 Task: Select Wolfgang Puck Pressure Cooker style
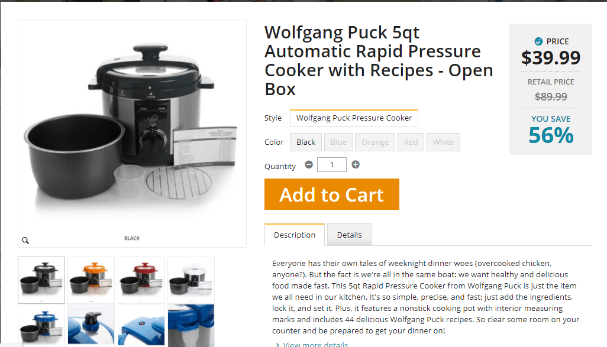click(354, 118)
